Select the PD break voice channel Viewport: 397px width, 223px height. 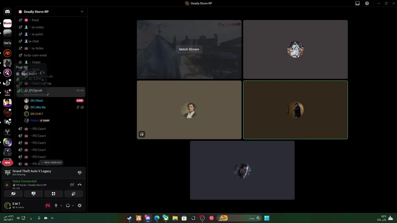51,92
